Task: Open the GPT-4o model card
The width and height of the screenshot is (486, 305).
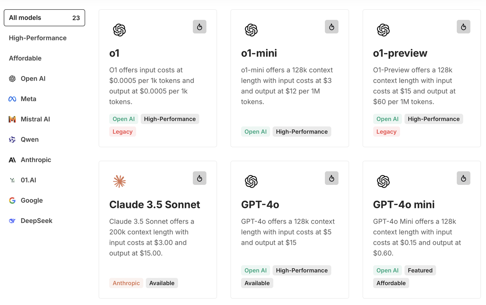Action: point(290,229)
